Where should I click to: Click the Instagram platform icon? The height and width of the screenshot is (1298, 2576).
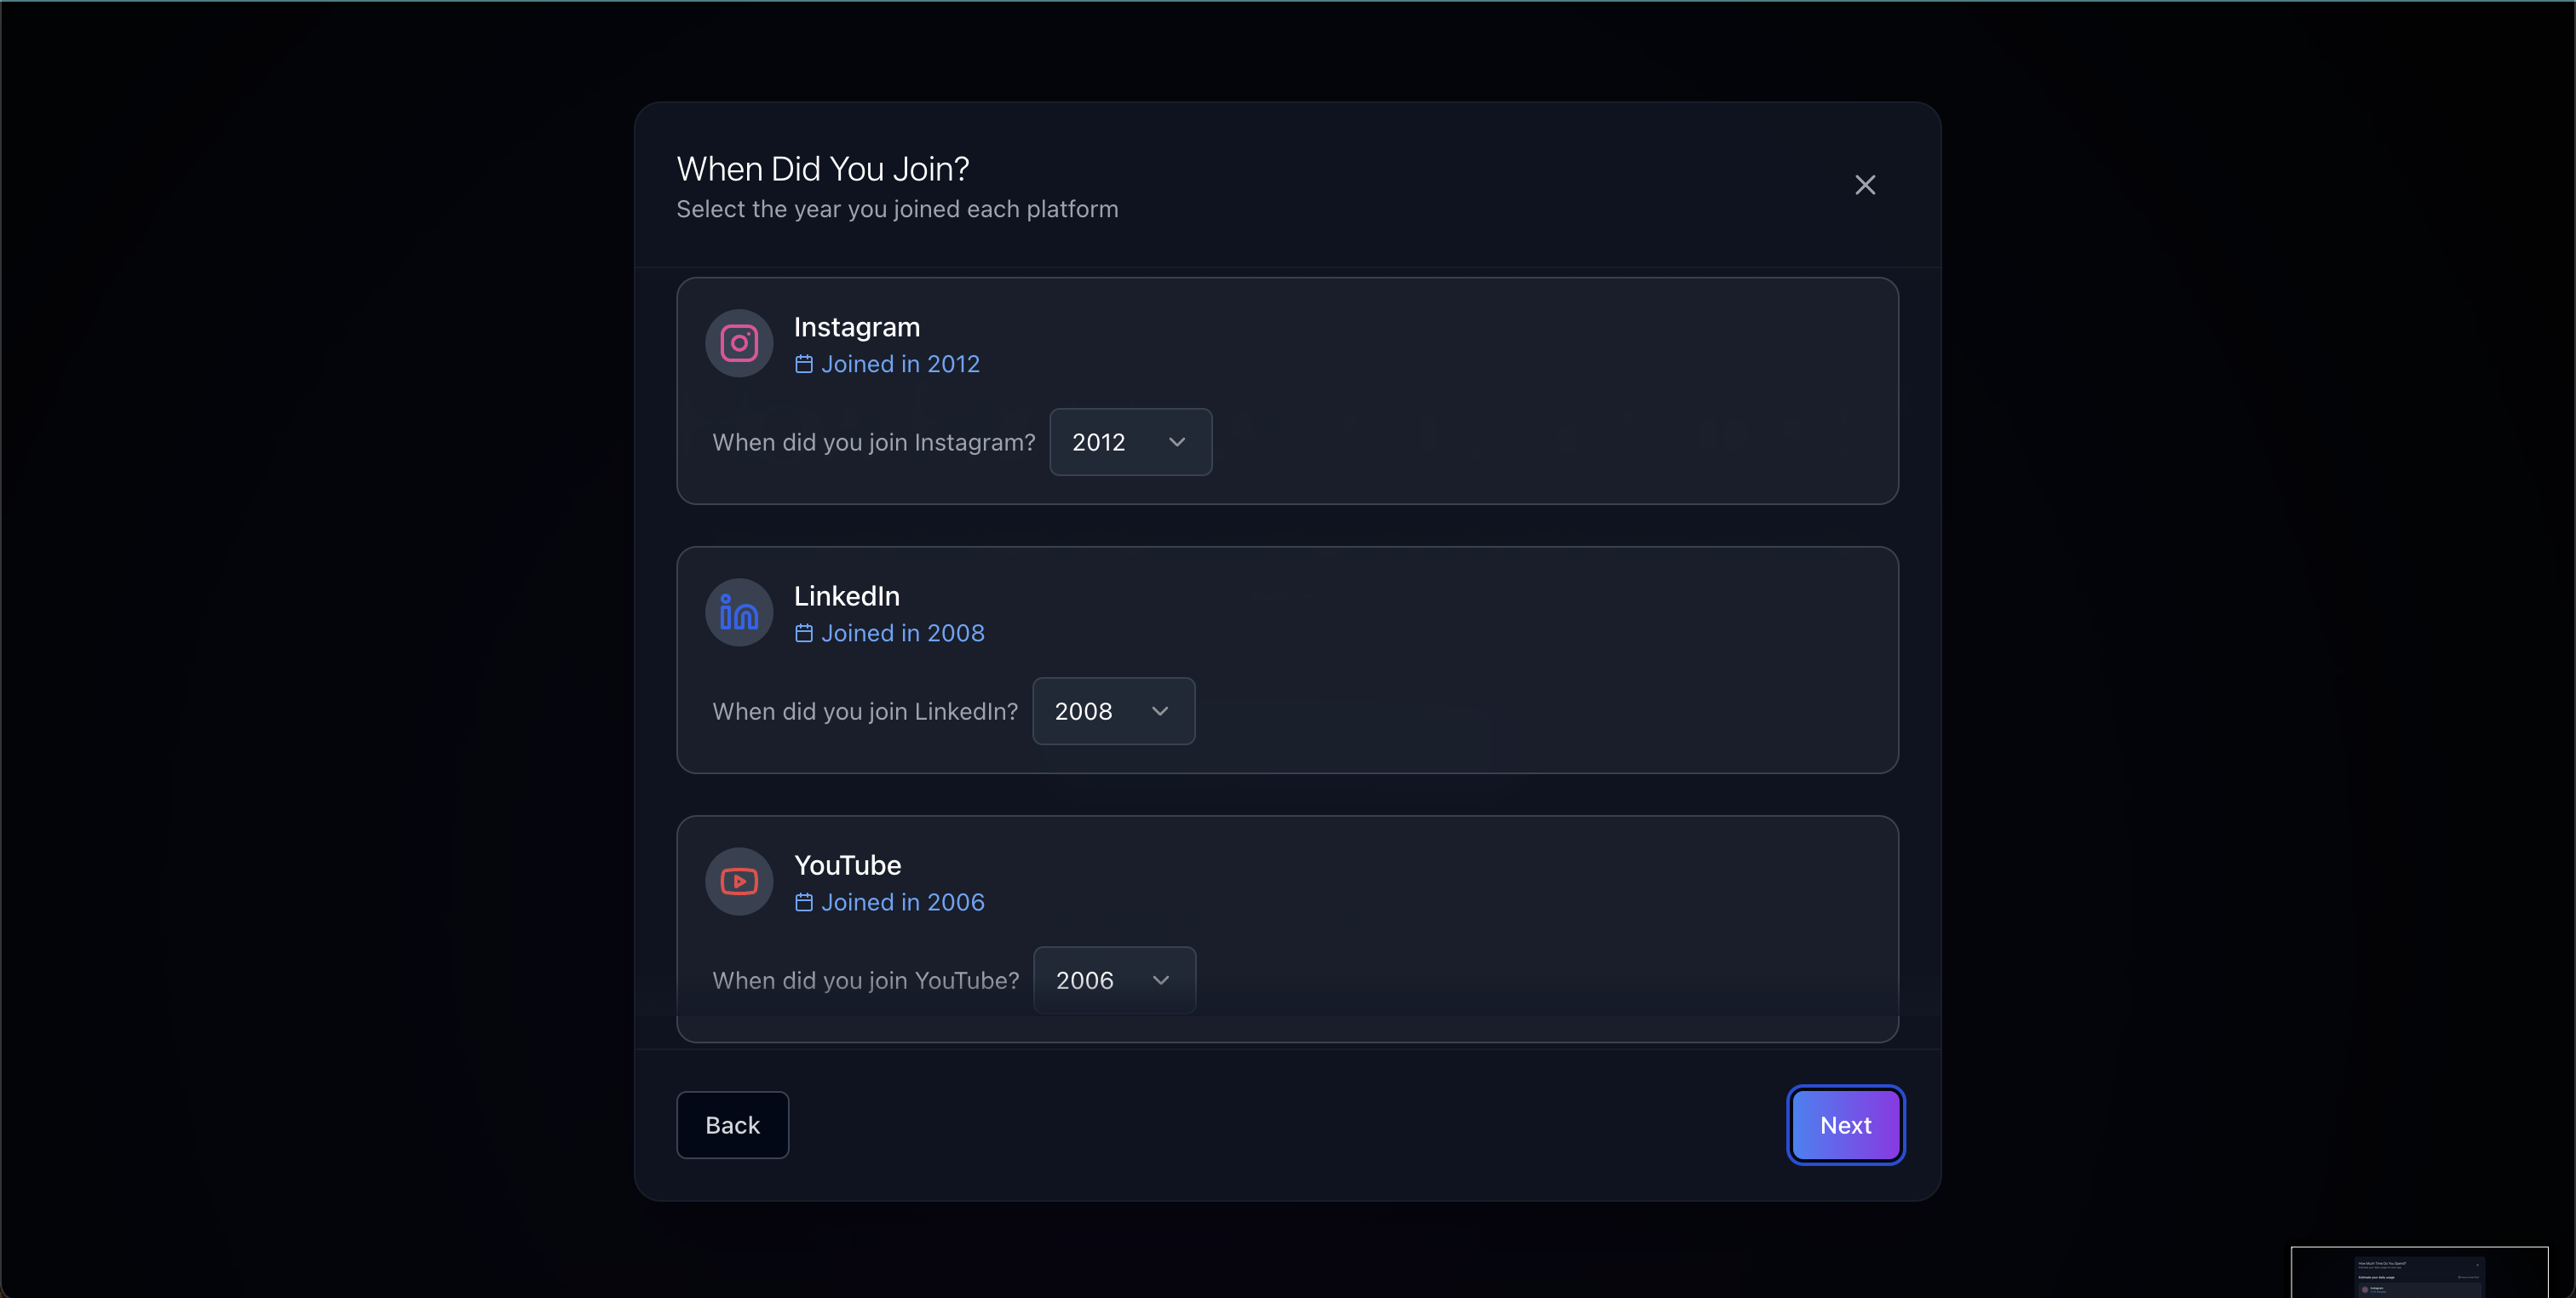click(739, 343)
